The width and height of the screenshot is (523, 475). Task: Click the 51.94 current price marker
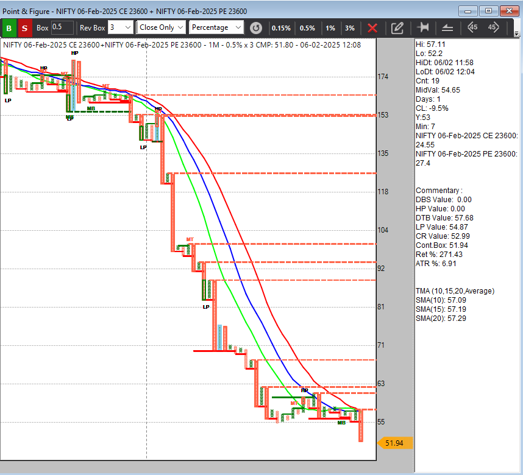[x=395, y=443]
